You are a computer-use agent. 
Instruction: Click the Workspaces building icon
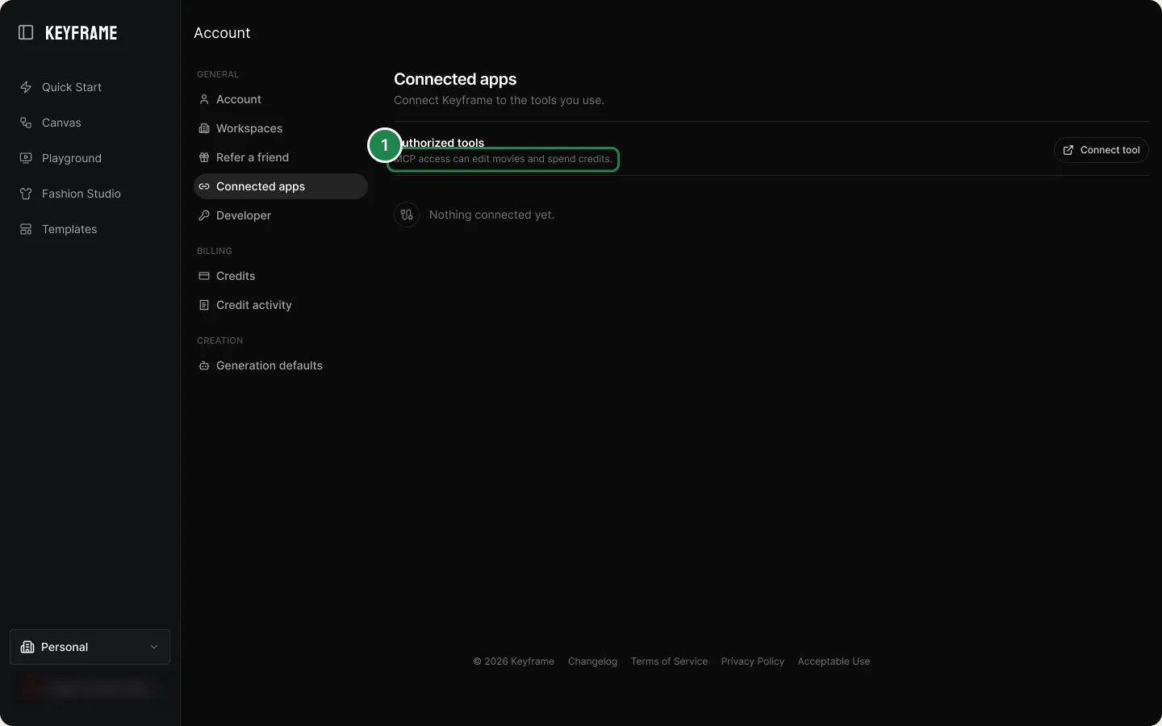pos(204,128)
